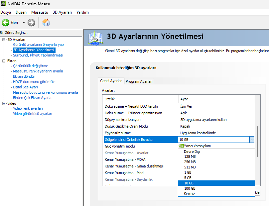Choose highlighted 10 GB list option
The width and height of the screenshot is (269, 206).
[216, 183]
